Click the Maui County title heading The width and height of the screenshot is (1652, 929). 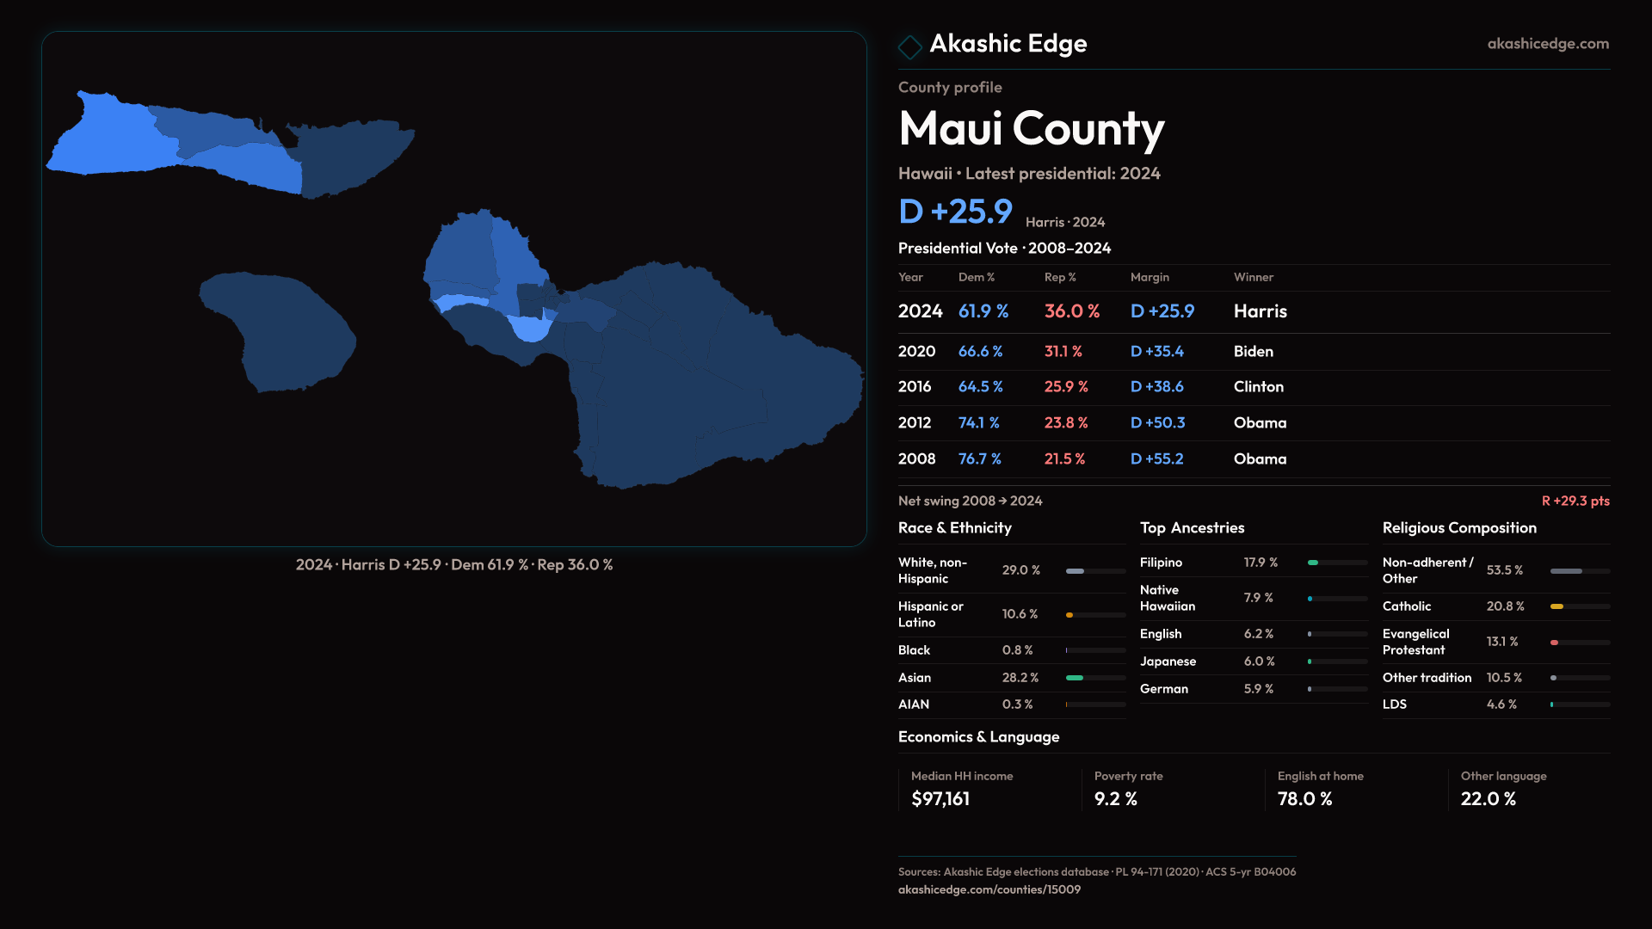pos(1031,129)
